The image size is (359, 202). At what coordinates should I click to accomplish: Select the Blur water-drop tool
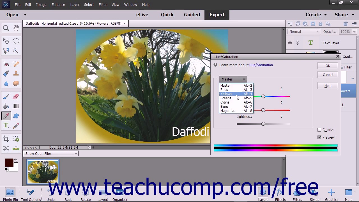(6, 83)
